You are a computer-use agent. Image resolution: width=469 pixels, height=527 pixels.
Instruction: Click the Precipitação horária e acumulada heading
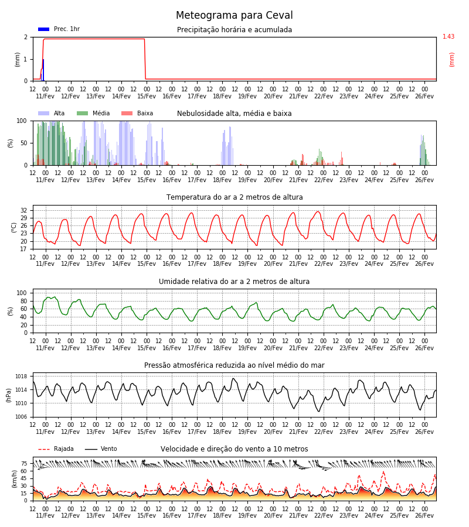(x=235, y=30)
